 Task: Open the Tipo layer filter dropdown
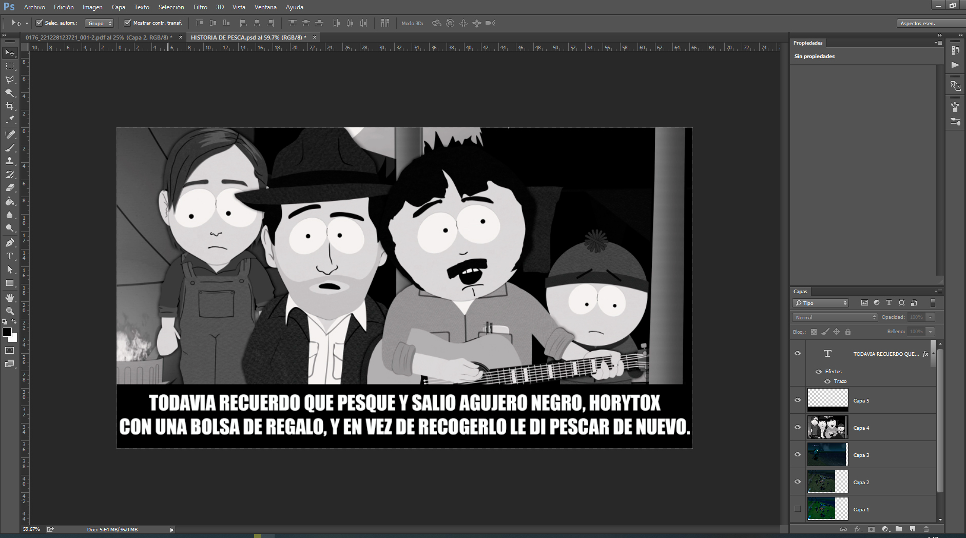[x=821, y=303]
